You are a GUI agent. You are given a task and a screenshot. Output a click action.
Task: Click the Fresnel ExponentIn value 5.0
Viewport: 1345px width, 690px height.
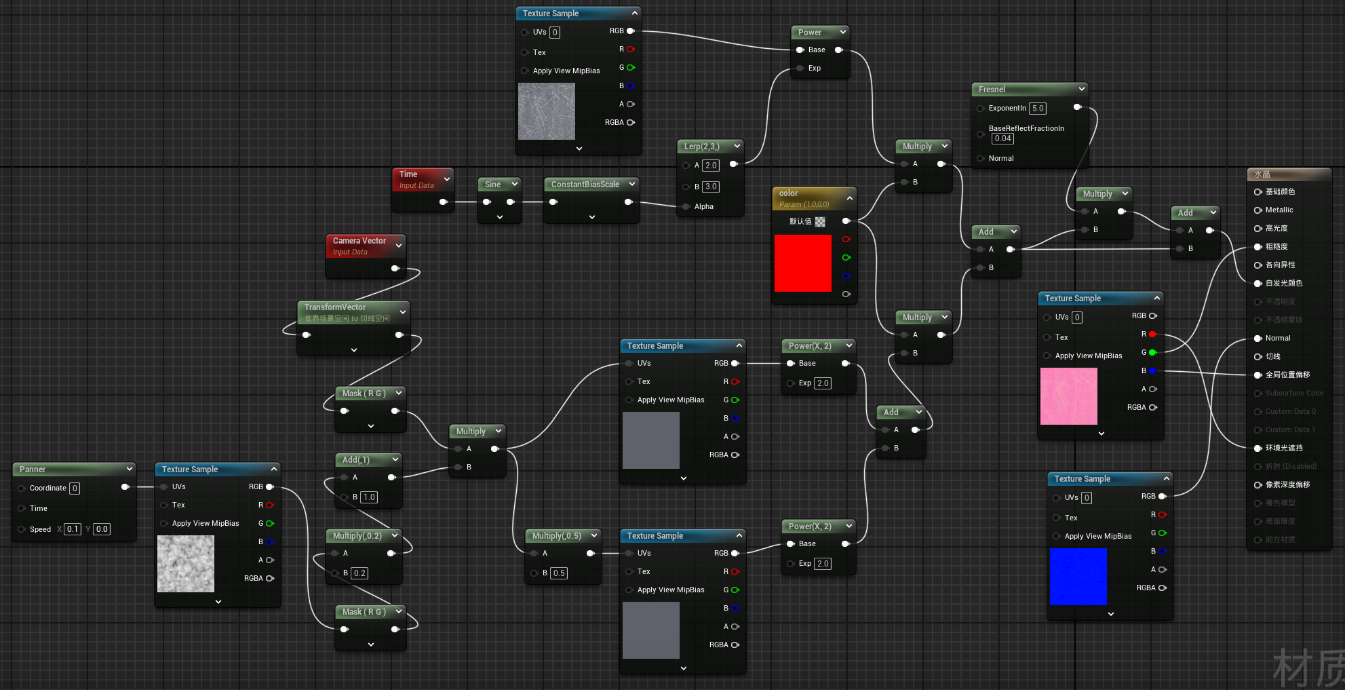1038,109
